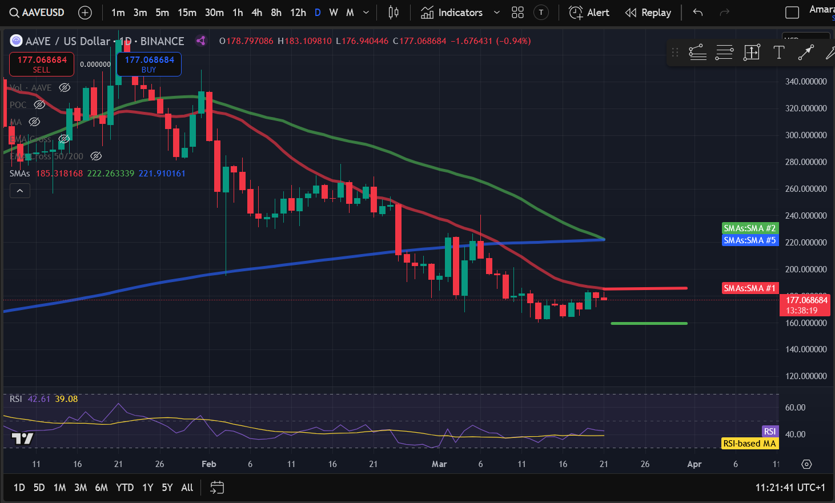Show the EMA Cross 50/200 indicator
Screen dimensions: 835x503
pyautogui.click(x=96, y=156)
